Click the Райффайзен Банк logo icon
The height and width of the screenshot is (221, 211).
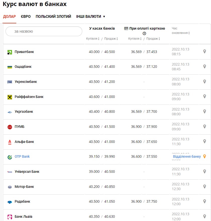coord(10,97)
